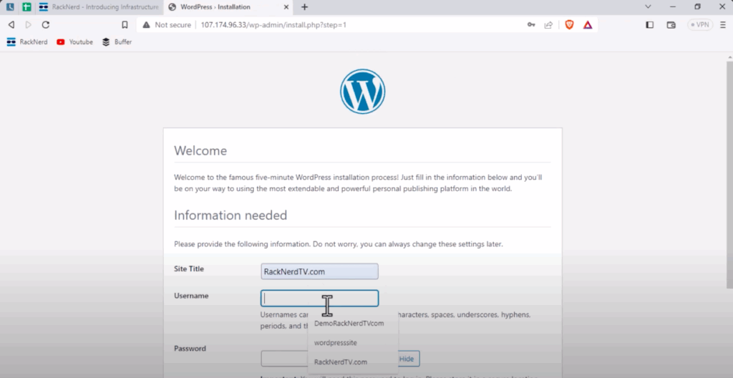Open the Brave Wallet icon
This screenshot has width=733, height=378.
(x=671, y=24)
